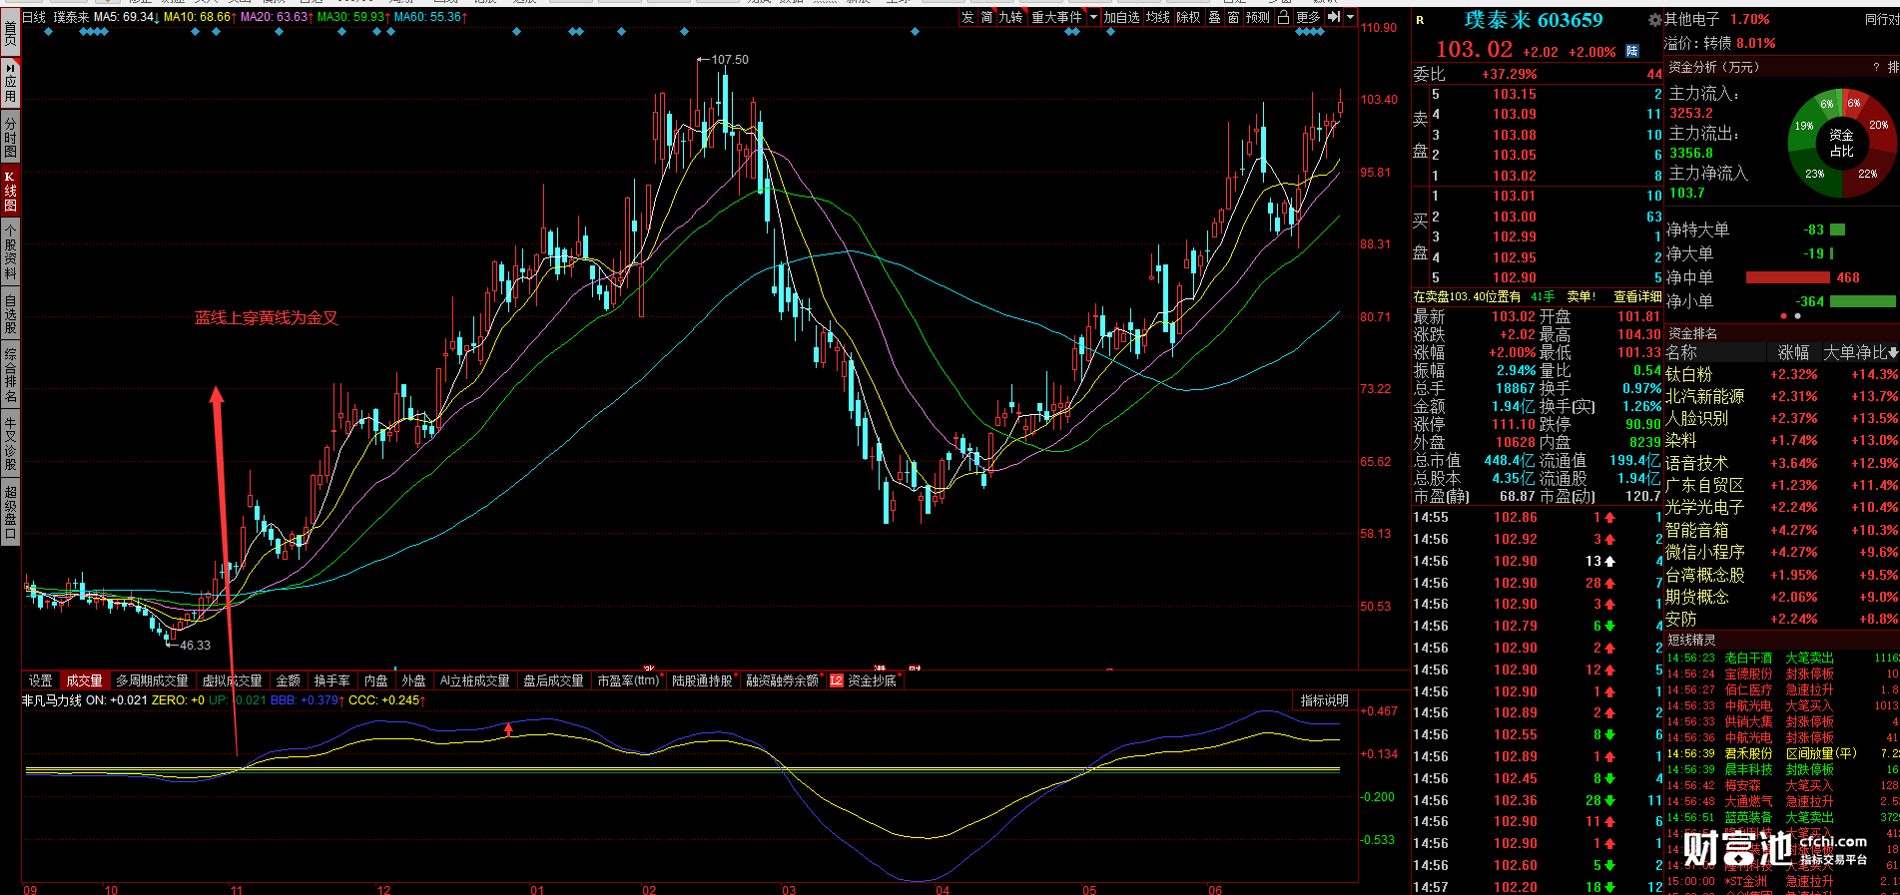Open 语音技术 in fund ranking list
The height and width of the screenshot is (895, 1900).
pos(1697,463)
